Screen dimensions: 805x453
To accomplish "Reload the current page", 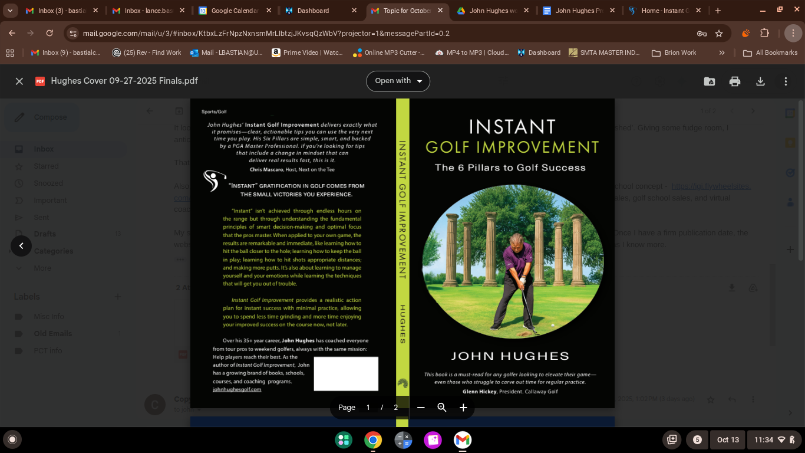I will (x=50, y=34).
